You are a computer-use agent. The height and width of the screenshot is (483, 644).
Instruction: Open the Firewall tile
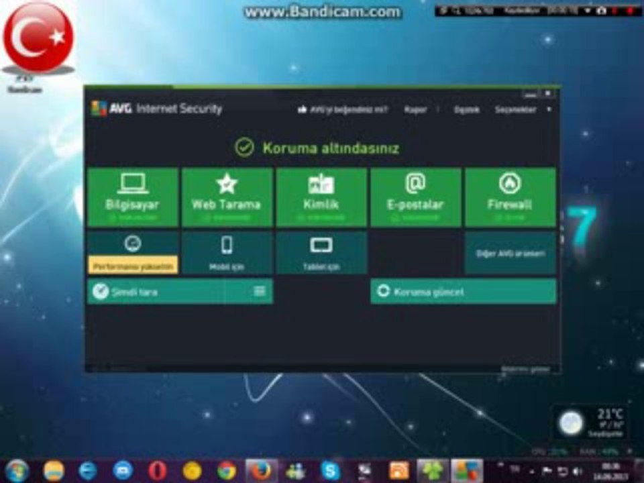pos(510,197)
